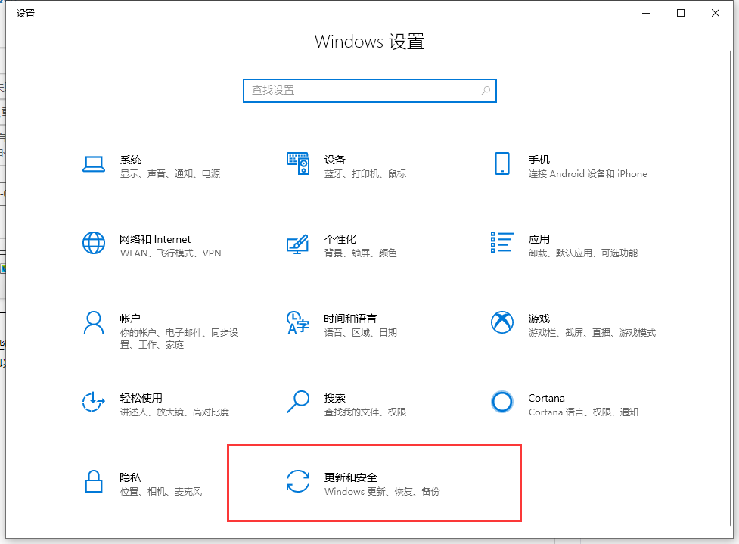
Task: Open 隐私 settings title
Action: [130, 477]
